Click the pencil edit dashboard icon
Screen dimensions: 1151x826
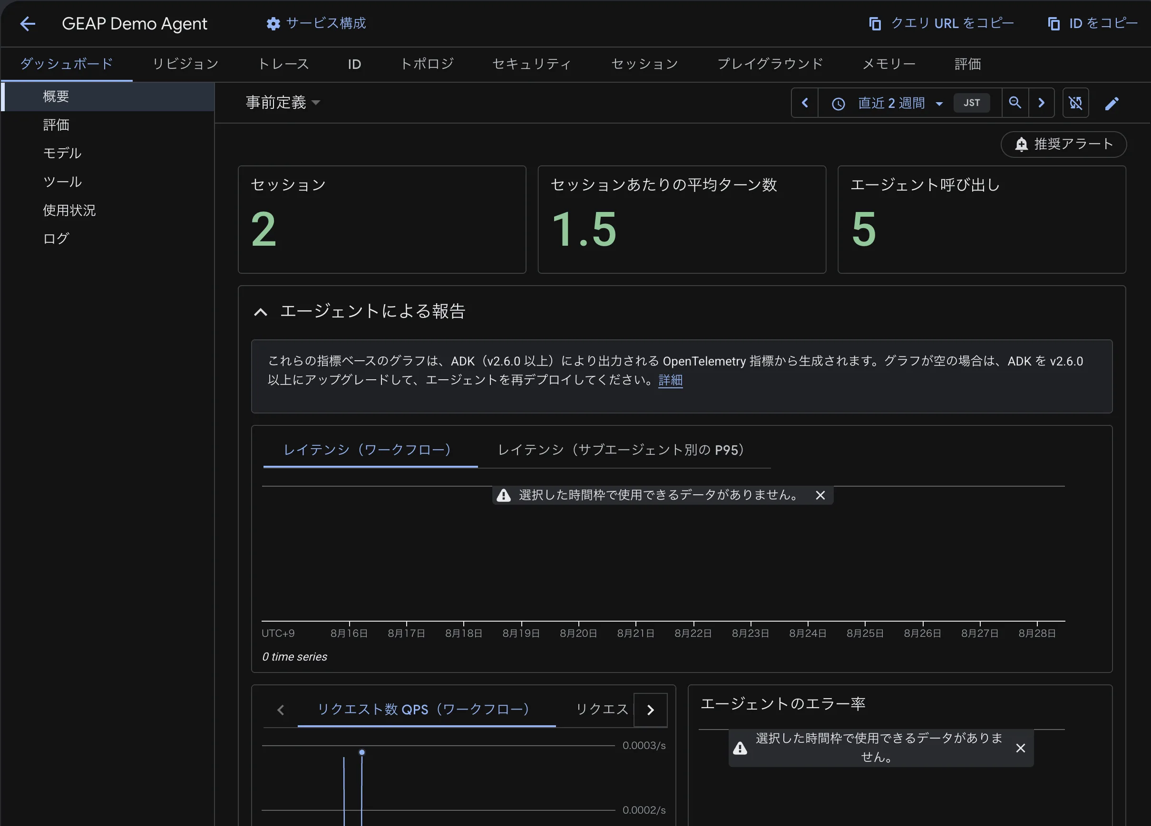(x=1112, y=104)
